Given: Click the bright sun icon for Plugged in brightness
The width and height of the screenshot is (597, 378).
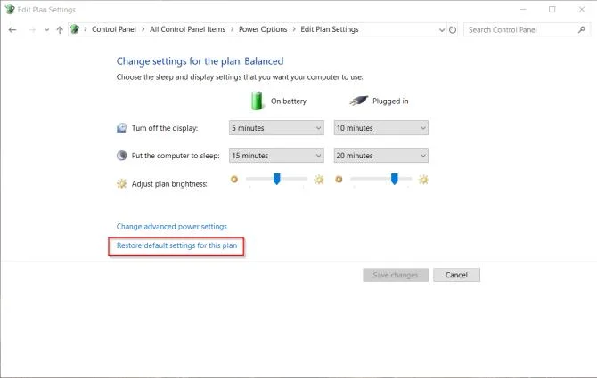Looking at the screenshot, I should (423, 180).
